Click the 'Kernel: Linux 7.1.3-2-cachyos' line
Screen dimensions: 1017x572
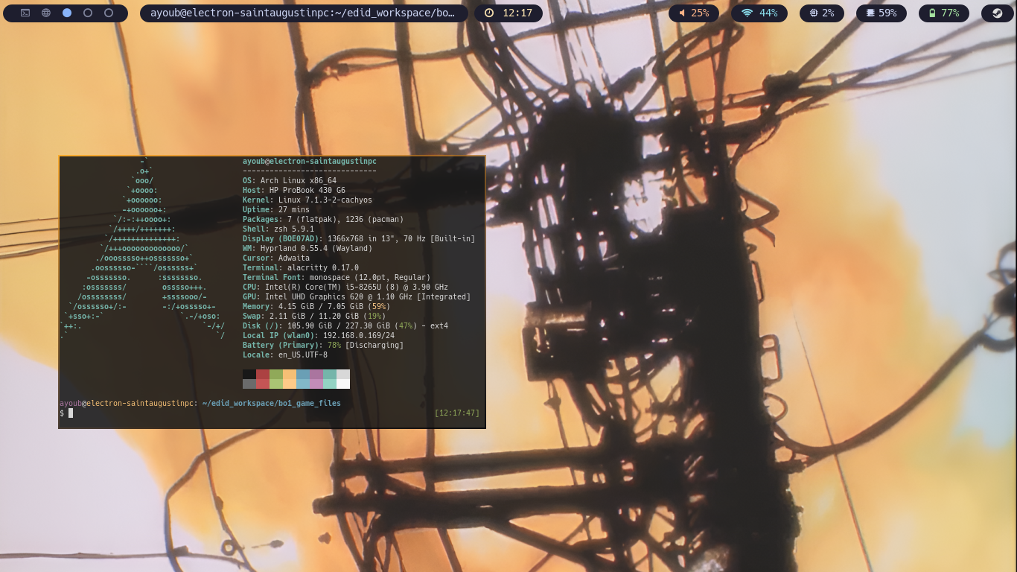click(307, 200)
